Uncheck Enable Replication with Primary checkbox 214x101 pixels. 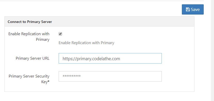(x=60, y=34)
